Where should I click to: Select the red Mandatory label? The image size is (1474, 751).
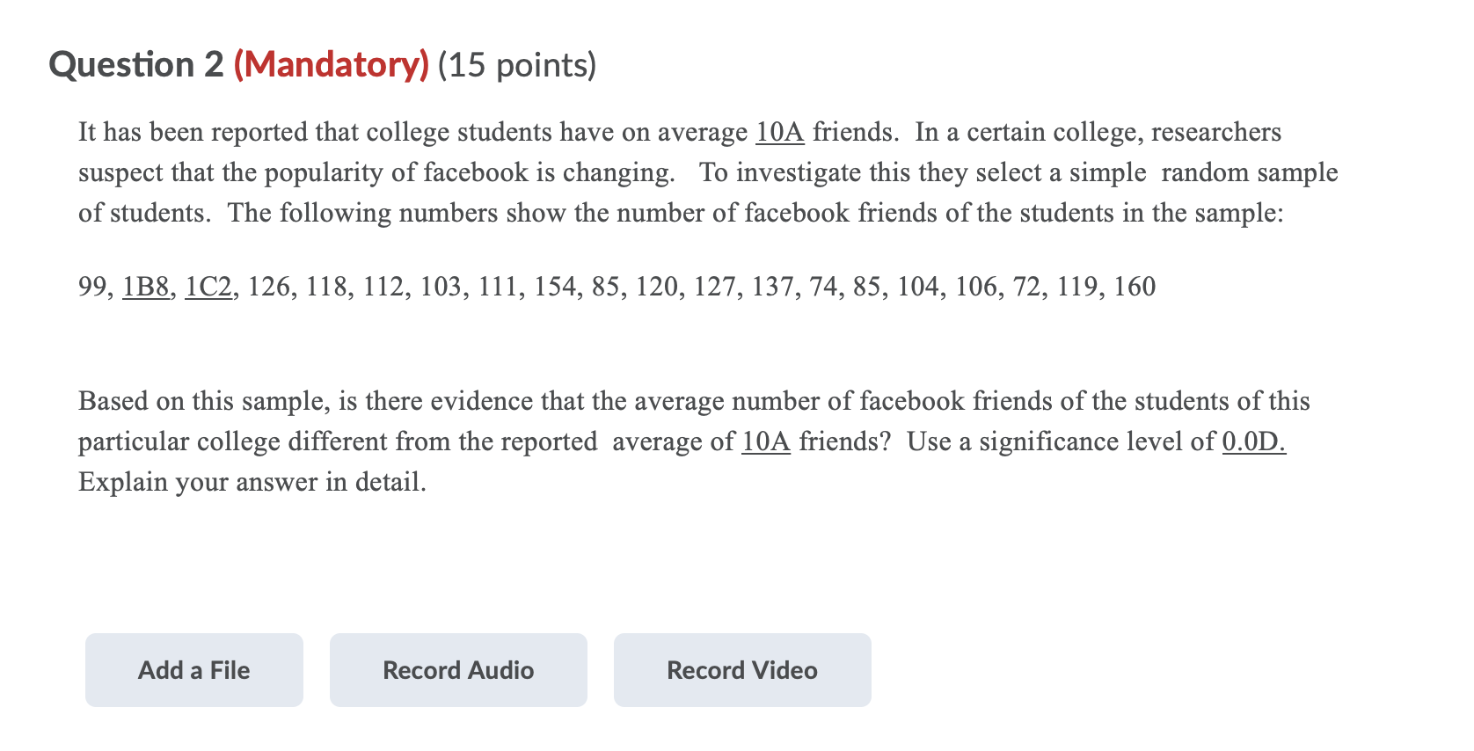click(x=330, y=64)
